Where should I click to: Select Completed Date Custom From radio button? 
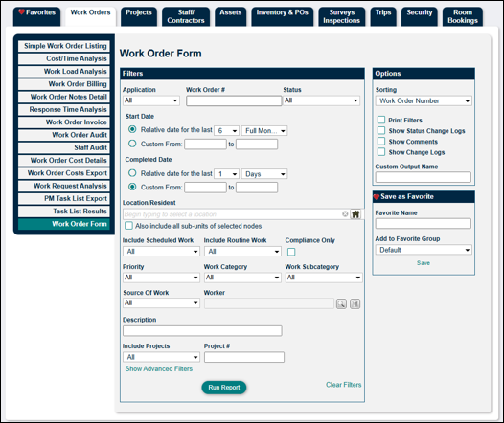132,187
